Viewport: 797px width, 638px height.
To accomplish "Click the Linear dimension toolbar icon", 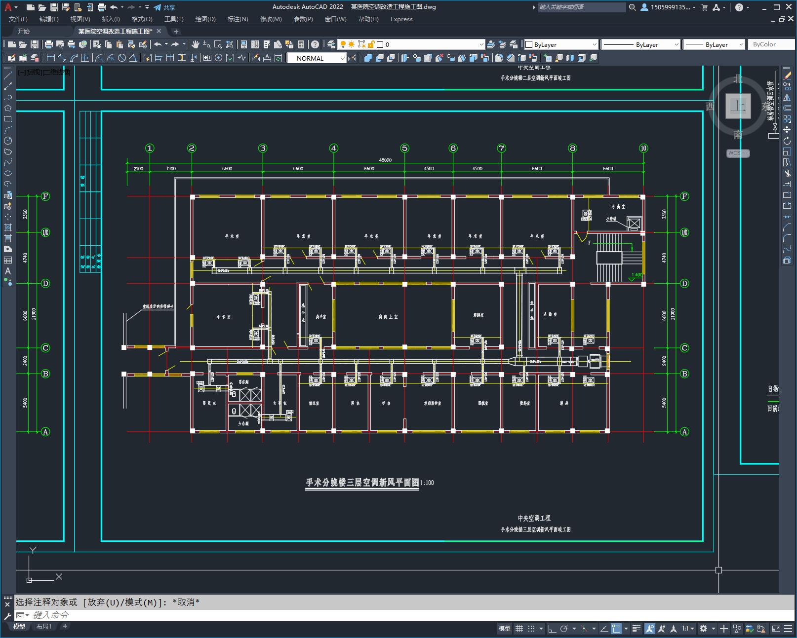I will coord(51,58).
